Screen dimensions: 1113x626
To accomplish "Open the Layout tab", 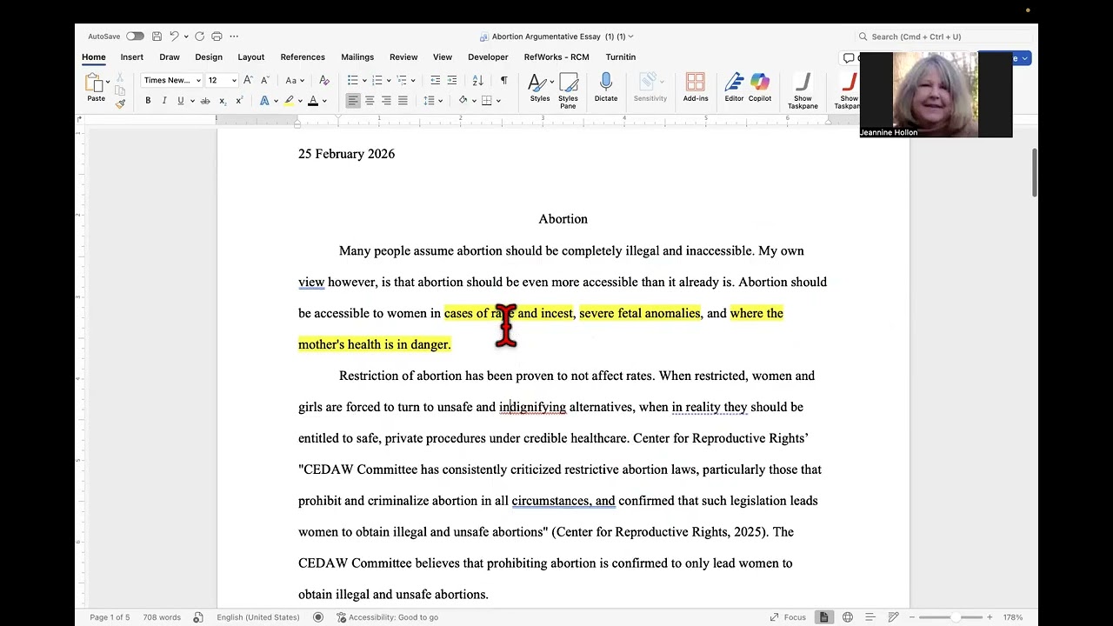I will pos(251,57).
